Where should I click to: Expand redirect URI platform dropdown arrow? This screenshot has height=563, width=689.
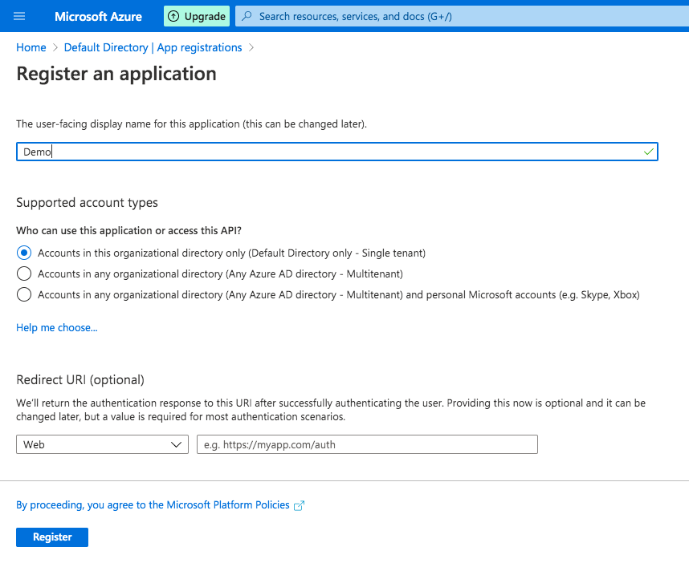coord(176,444)
